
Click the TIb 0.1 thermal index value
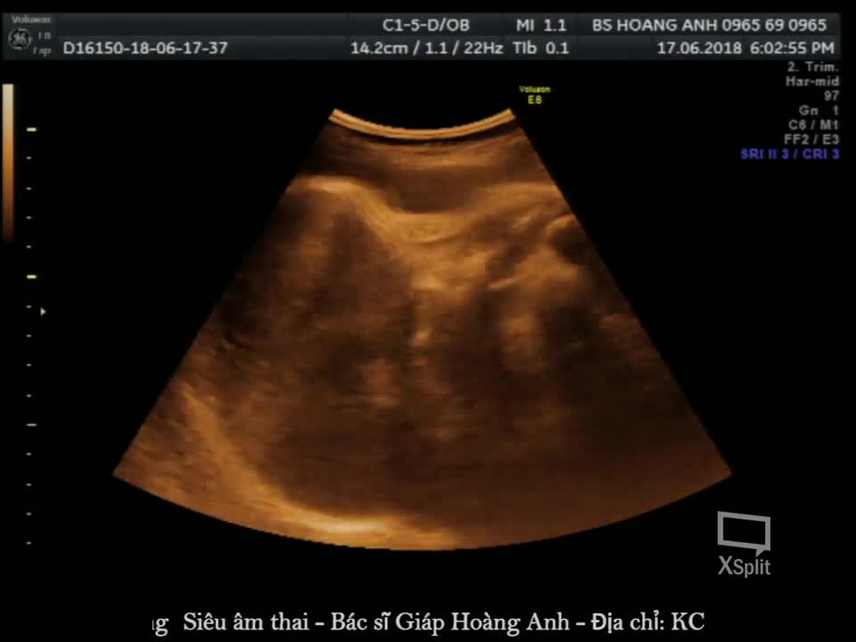[x=541, y=48]
